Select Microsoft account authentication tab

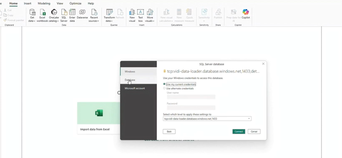coord(138,88)
